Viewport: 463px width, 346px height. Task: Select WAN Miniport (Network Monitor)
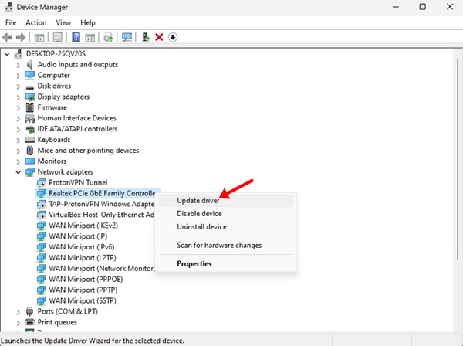pyautogui.click(x=102, y=269)
